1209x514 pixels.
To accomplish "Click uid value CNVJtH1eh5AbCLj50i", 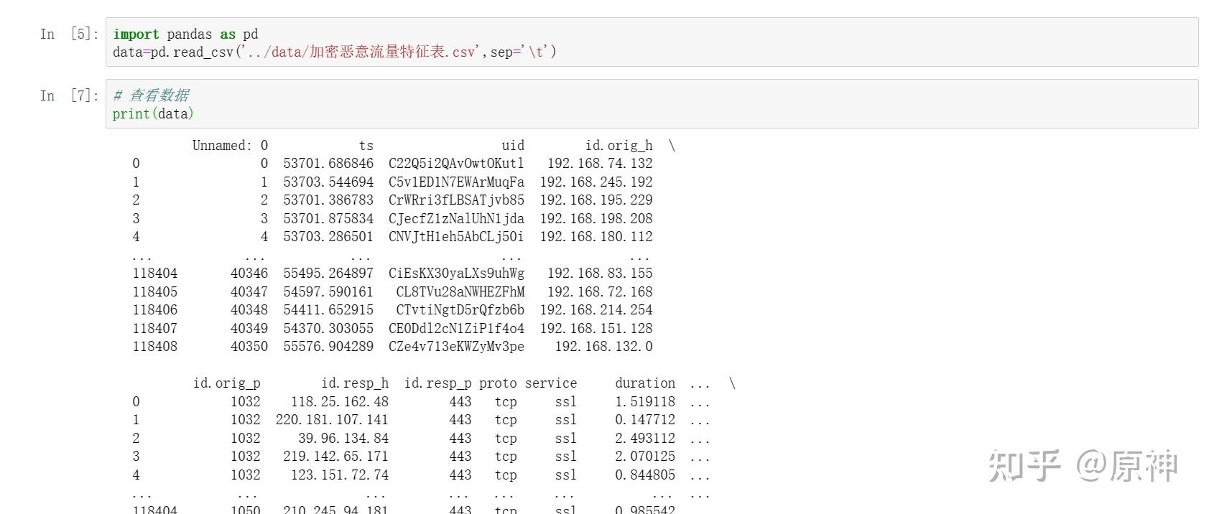I will click(456, 237).
